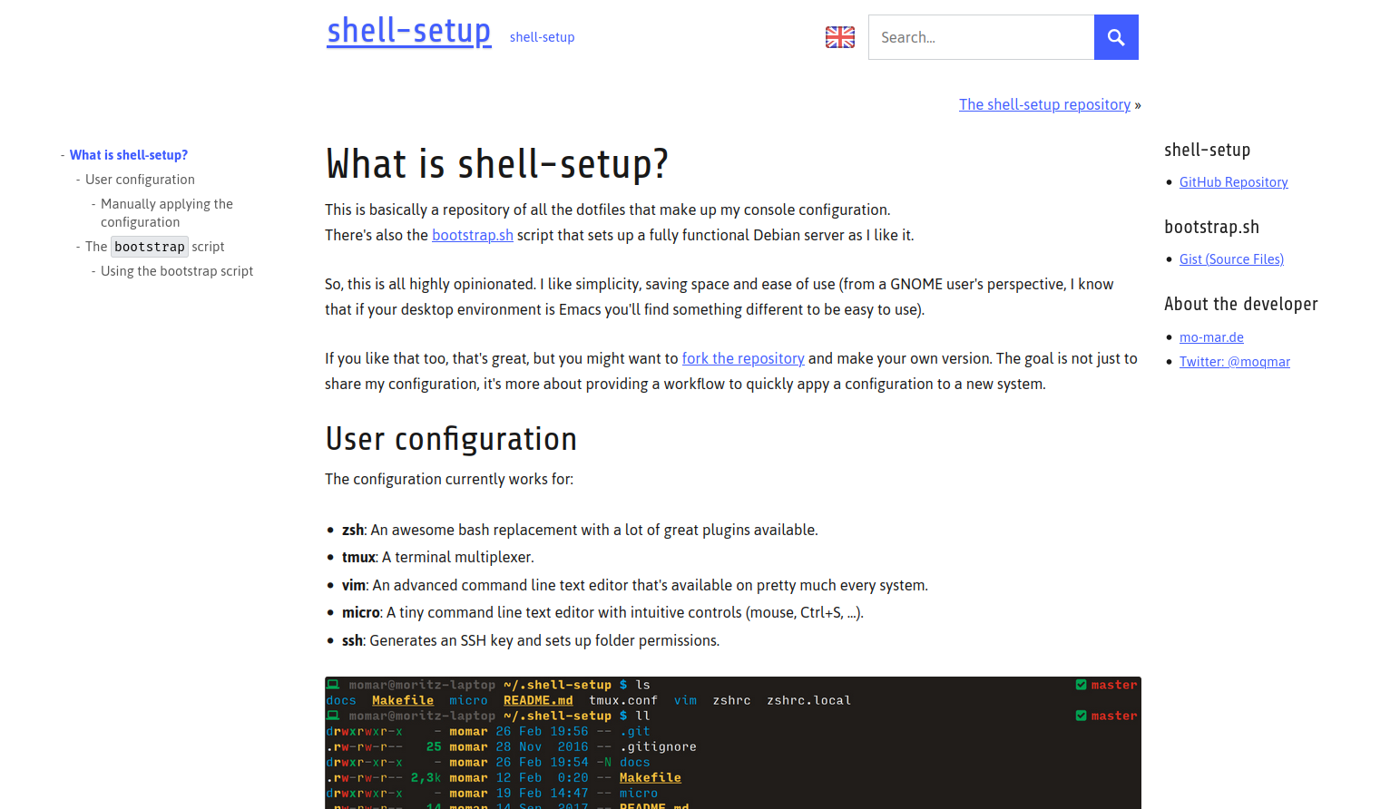Visit the mo-mar.de link
1400x809 pixels.
coord(1211,337)
